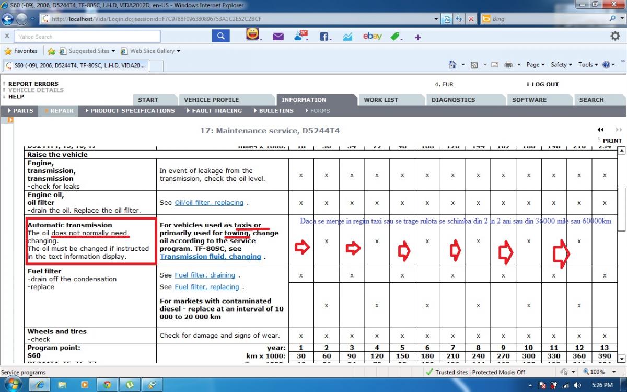Click the browser Home icon

tap(453, 65)
